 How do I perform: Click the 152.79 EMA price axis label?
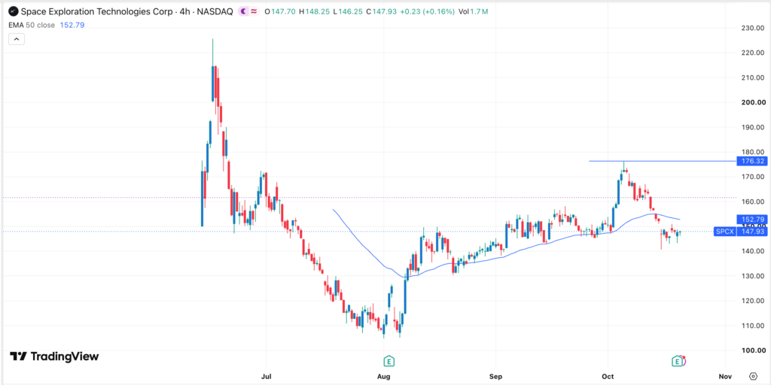click(752, 219)
